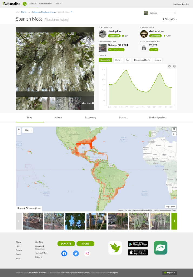Viewport: 193px width, 277px height.
Task: Zoom in on the map
Action: tap(19, 129)
